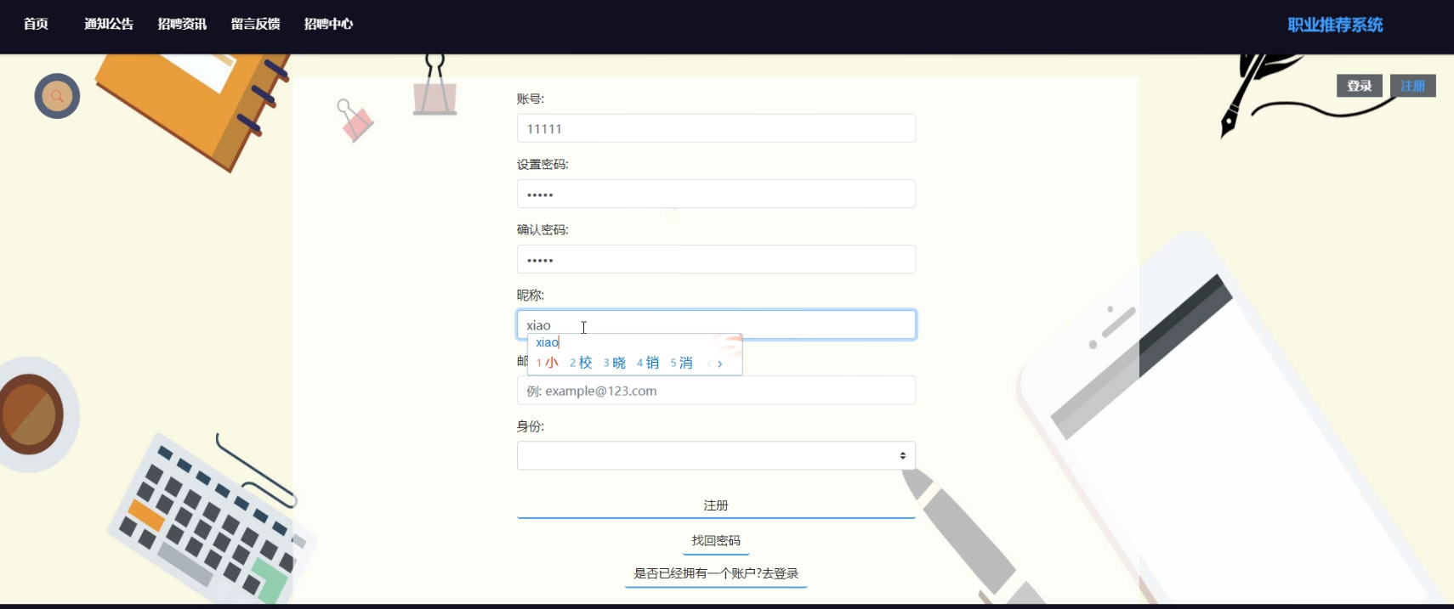Open the 留言反馈 nav item

255,24
